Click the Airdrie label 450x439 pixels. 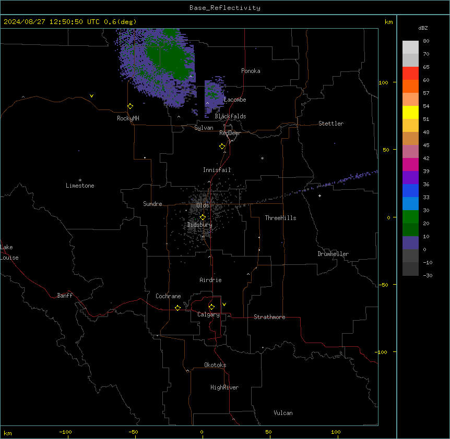pos(211,280)
